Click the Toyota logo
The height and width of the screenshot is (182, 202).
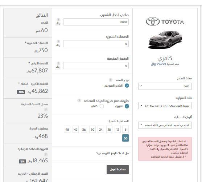tap(165, 21)
